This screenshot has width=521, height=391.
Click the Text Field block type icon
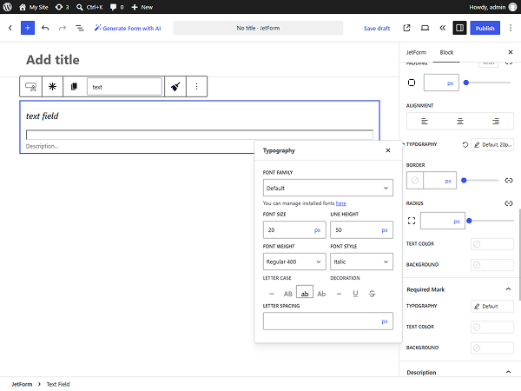point(31,86)
